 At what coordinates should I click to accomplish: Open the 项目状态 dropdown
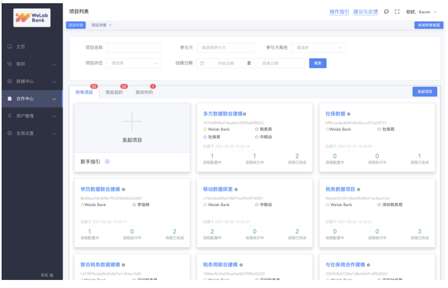pyautogui.click(x=134, y=63)
